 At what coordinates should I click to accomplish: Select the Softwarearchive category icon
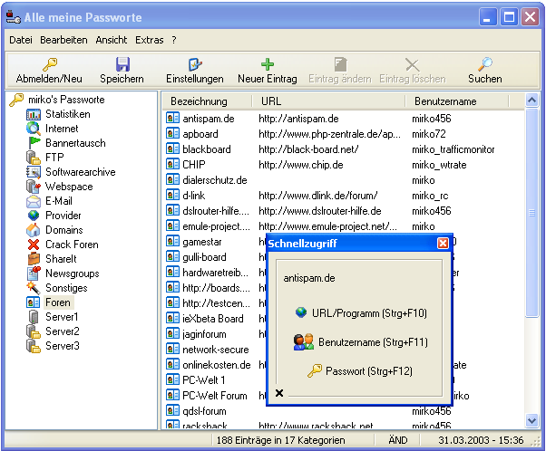(x=34, y=172)
